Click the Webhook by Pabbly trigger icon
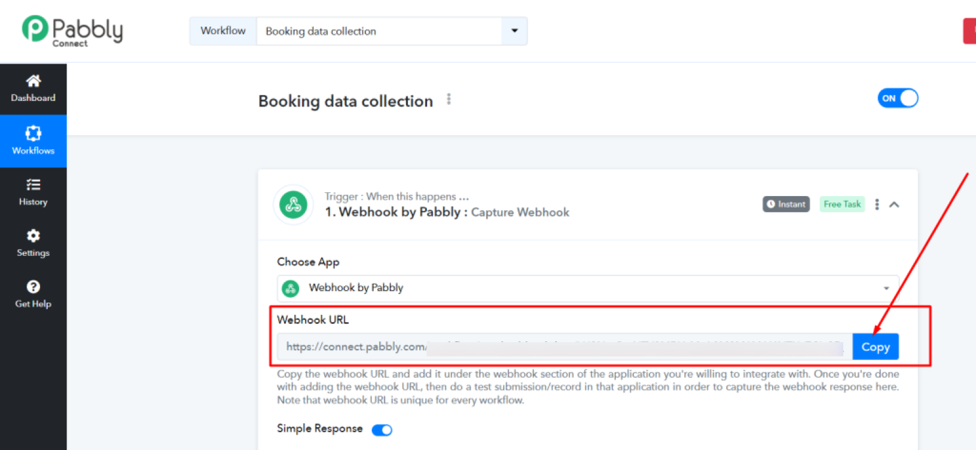This screenshot has height=450, width=976. 293,204
